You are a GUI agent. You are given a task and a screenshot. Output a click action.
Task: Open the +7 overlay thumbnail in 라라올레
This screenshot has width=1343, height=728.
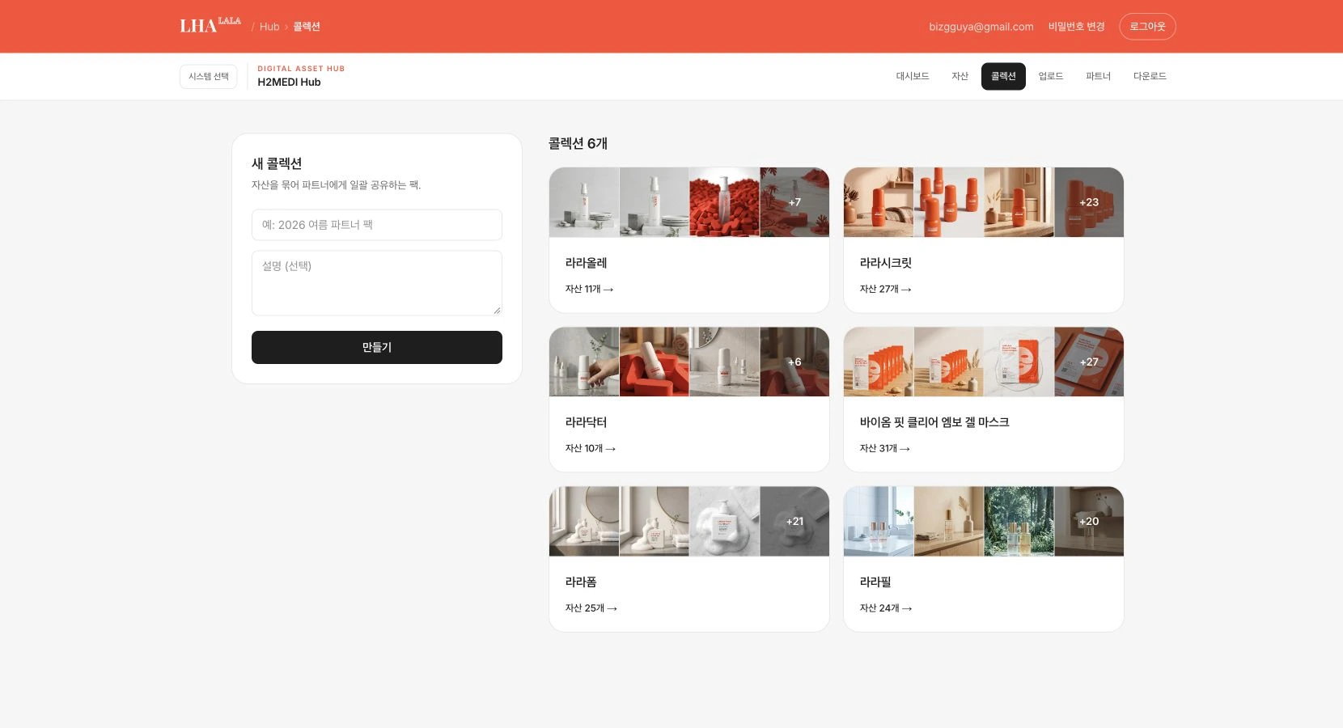click(794, 202)
